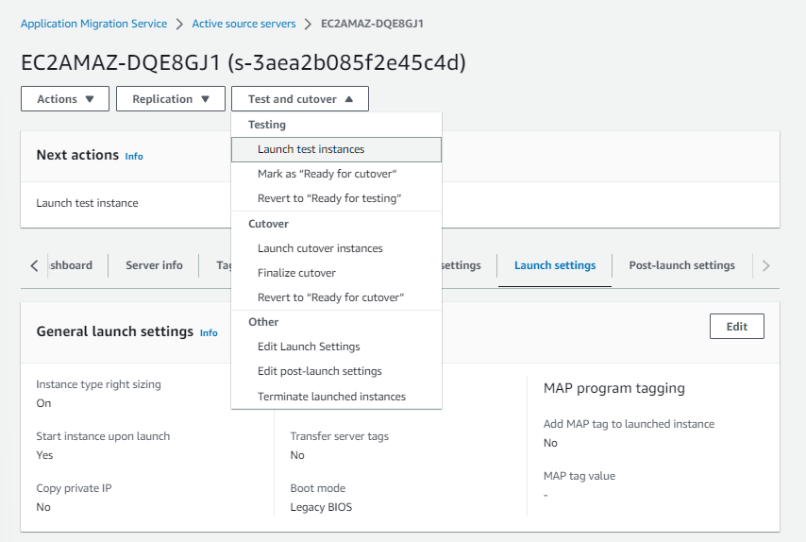Viewport: 806px width, 542px height.
Task: Choose Edit post-launch settings
Action: pyautogui.click(x=319, y=371)
